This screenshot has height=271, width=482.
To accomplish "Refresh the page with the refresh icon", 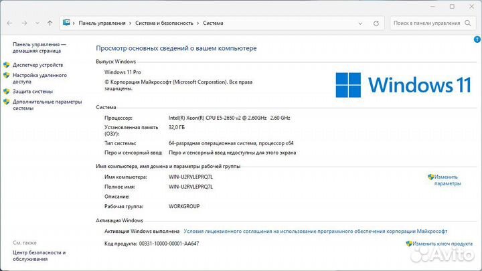I will [376, 23].
